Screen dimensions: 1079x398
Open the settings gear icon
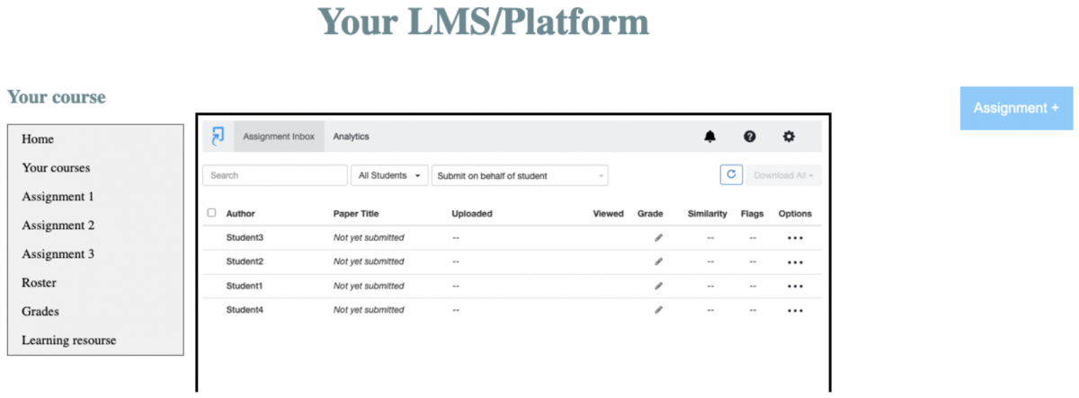tap(789, 137)
